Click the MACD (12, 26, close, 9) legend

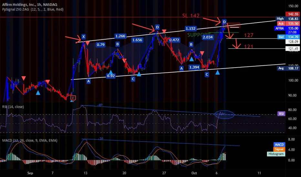coord(30,140)
